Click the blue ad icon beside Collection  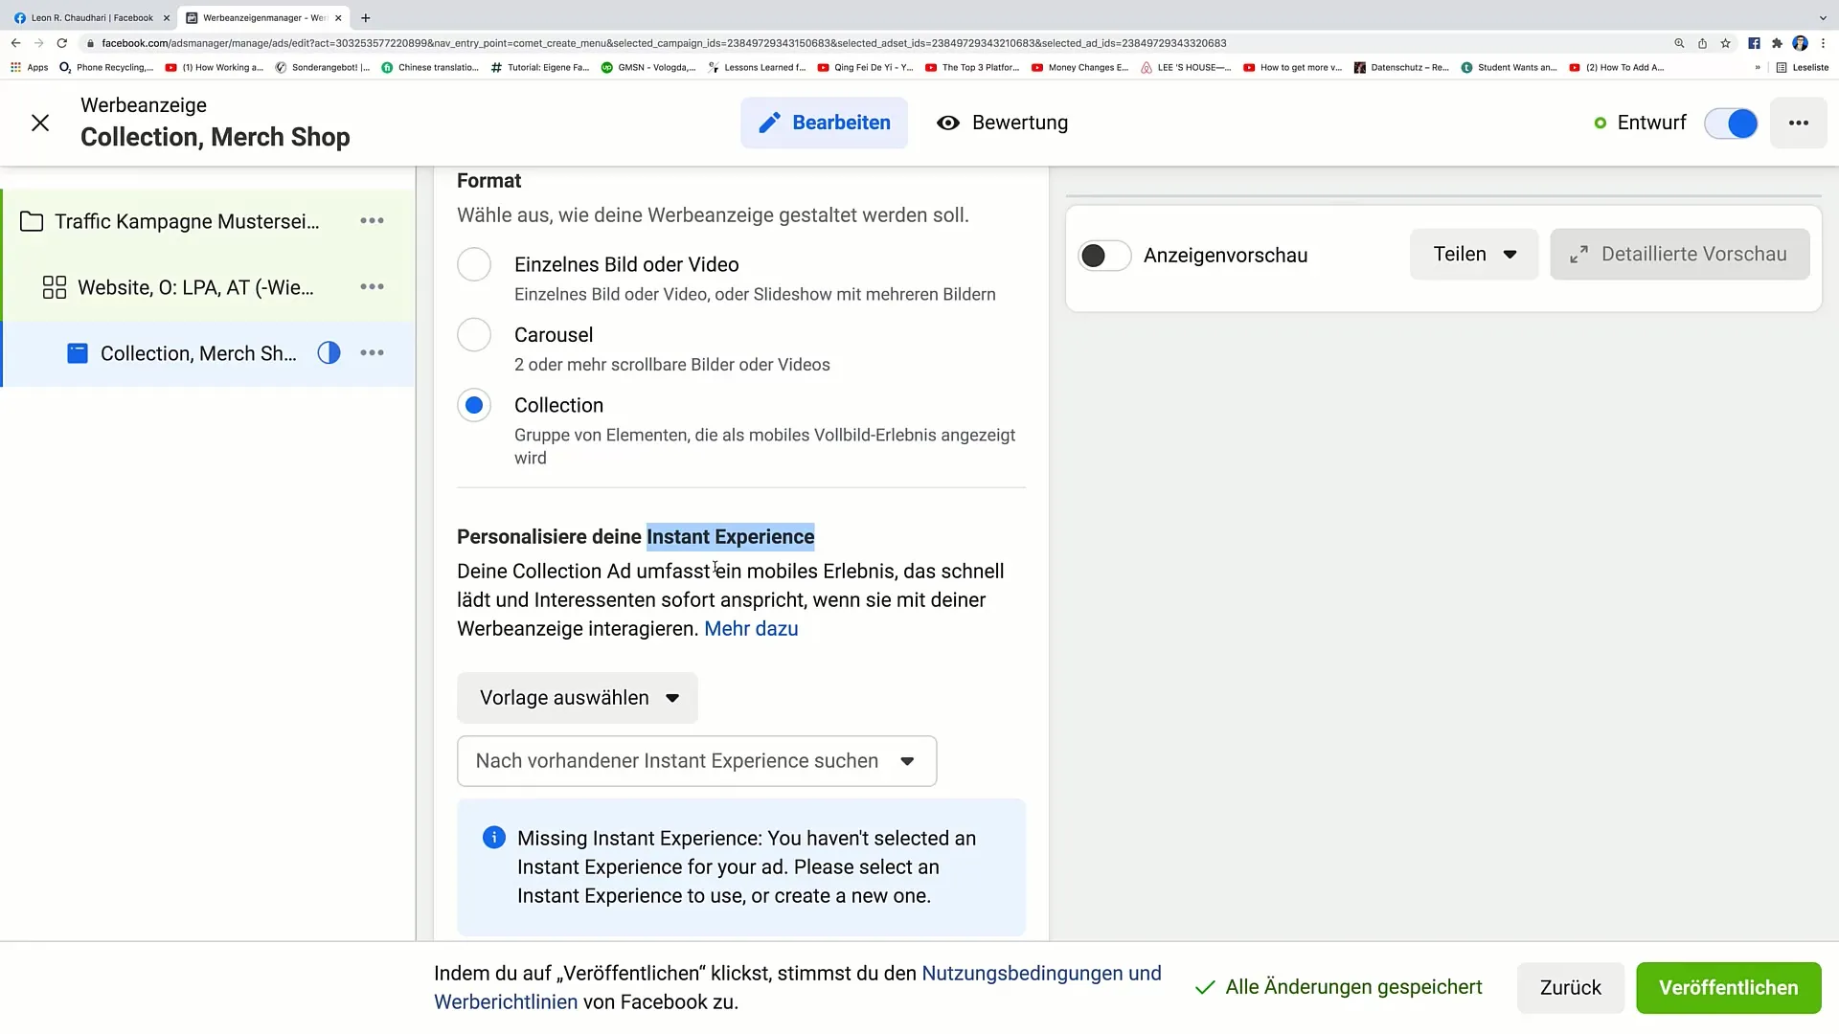coord(78,353)
